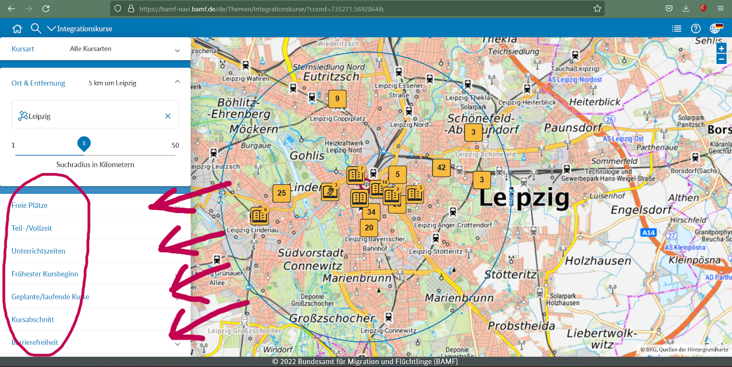
Task: Click the location pin icon beside Leipzig
Action: coord(23,116)
